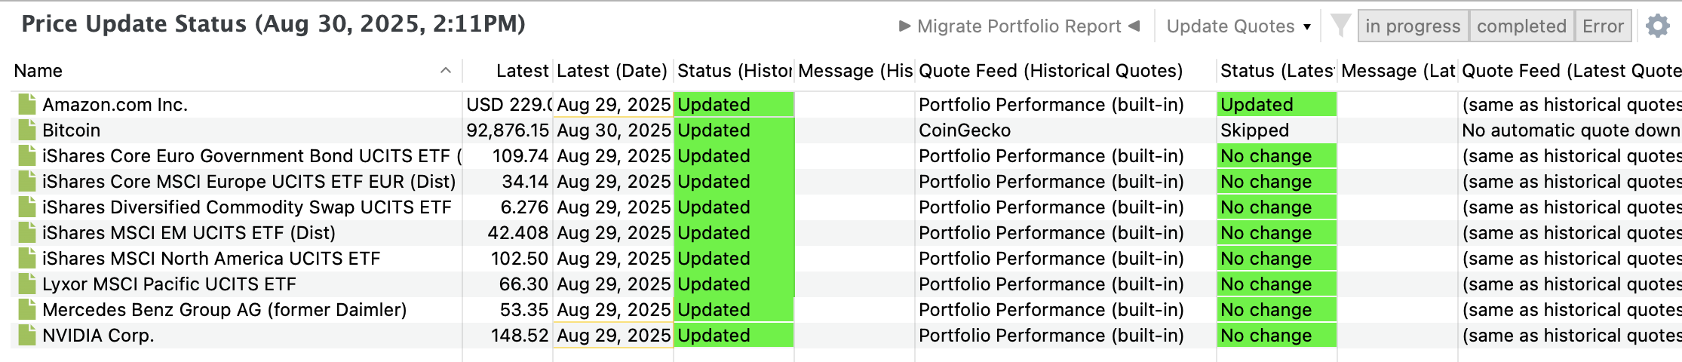Click the Skipped status cell for Bitcoin
This screenshot has width=1682, height=362.
[x=1275, y=130]
